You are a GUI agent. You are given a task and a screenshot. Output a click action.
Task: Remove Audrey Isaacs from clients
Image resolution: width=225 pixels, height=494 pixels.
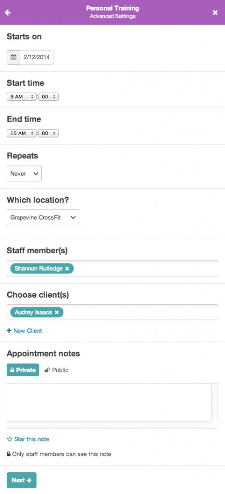(57, 313)
